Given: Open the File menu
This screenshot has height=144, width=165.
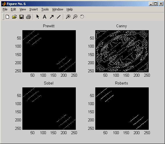Looking at the screenshot, I should click(5, 9).
